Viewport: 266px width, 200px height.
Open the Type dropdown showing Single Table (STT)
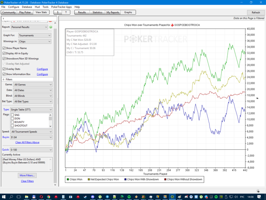click(x=32, y=110)
